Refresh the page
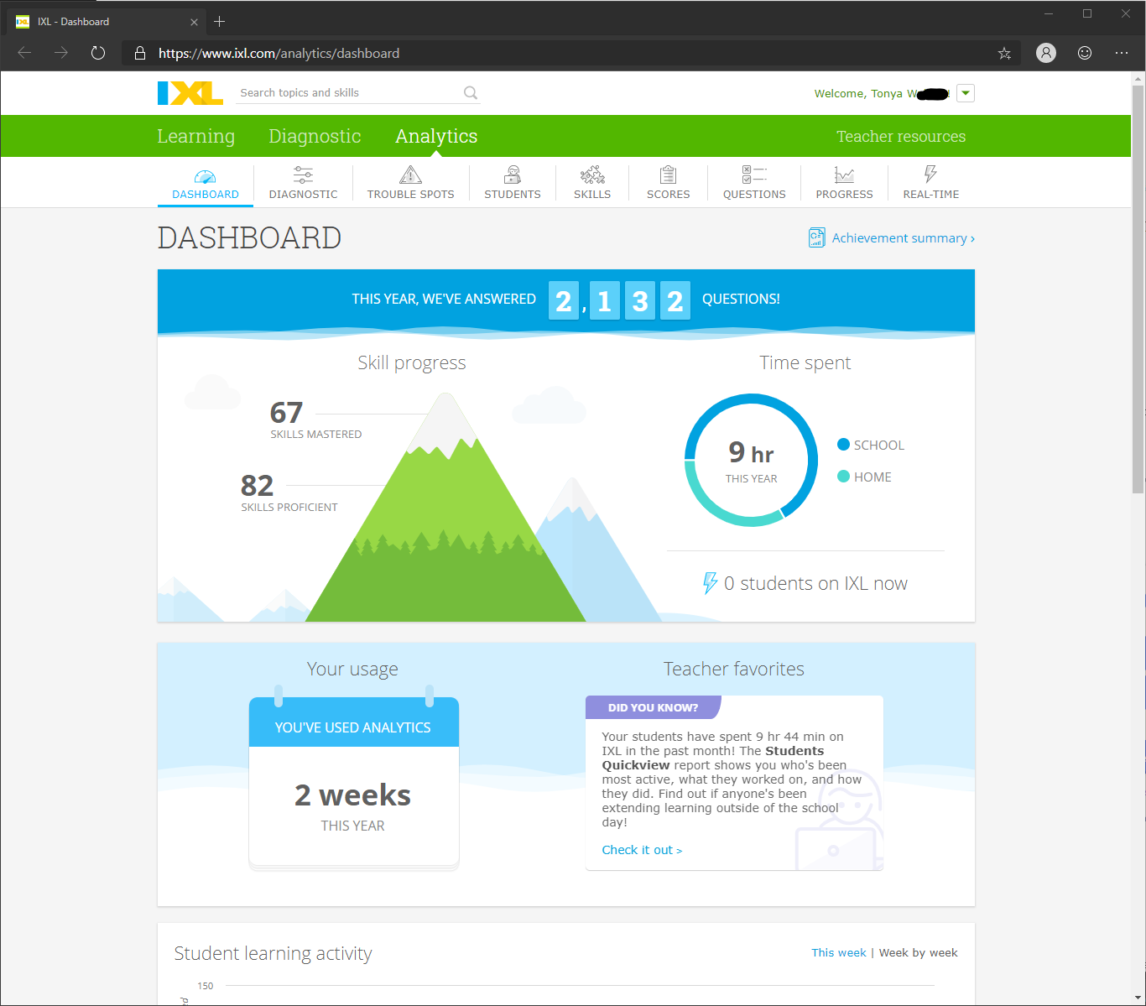The height and width of the screenshot is (1006, 1146). (x=98, y=53)
